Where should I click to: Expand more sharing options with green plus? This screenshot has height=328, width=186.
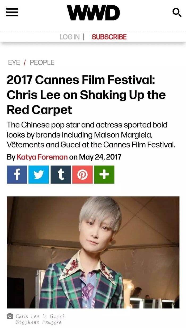coord(104,174)
